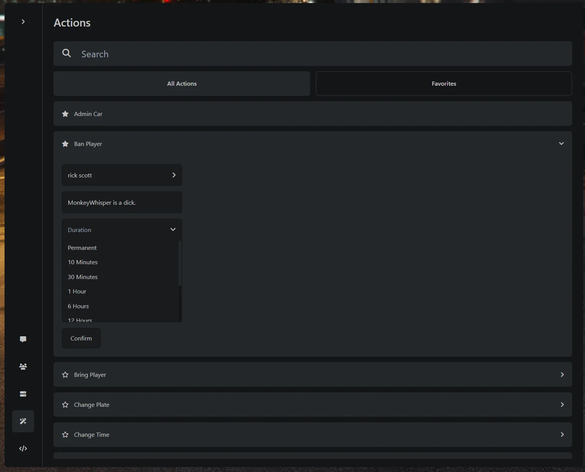
Task: Select the magic wand actions icon
Action: [23, 421]
